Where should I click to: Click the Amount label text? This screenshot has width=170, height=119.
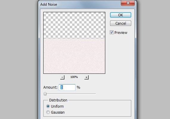tap(50, 87)
